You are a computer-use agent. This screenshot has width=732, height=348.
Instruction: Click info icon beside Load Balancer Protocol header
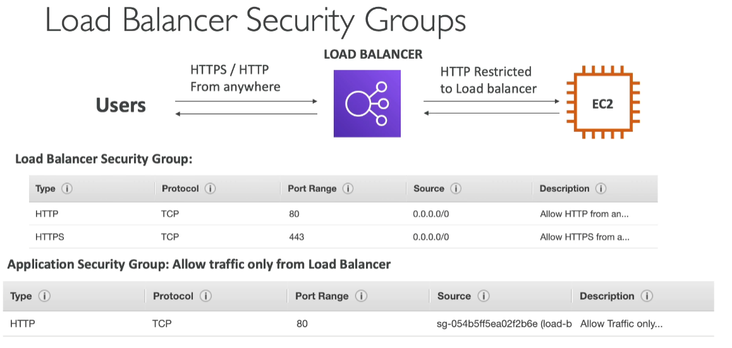210,189
